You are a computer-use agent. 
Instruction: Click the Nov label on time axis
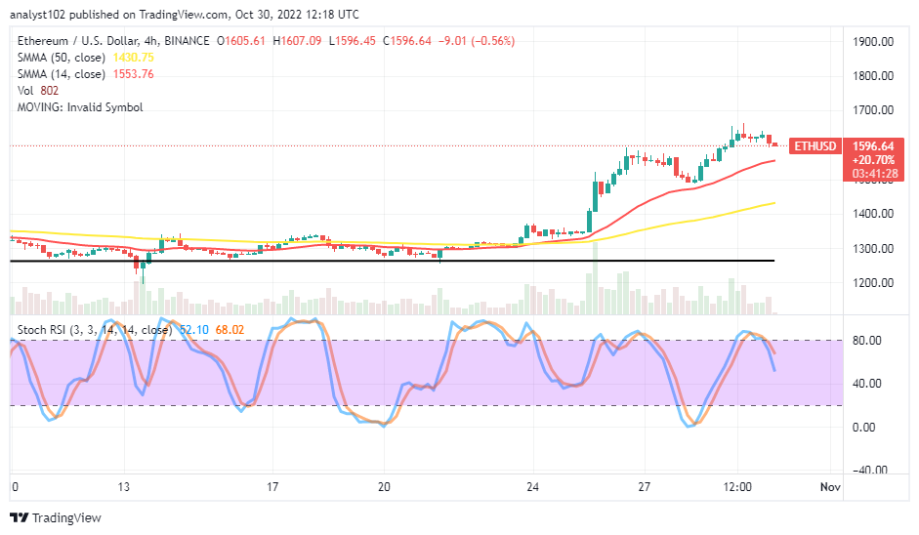830,487
